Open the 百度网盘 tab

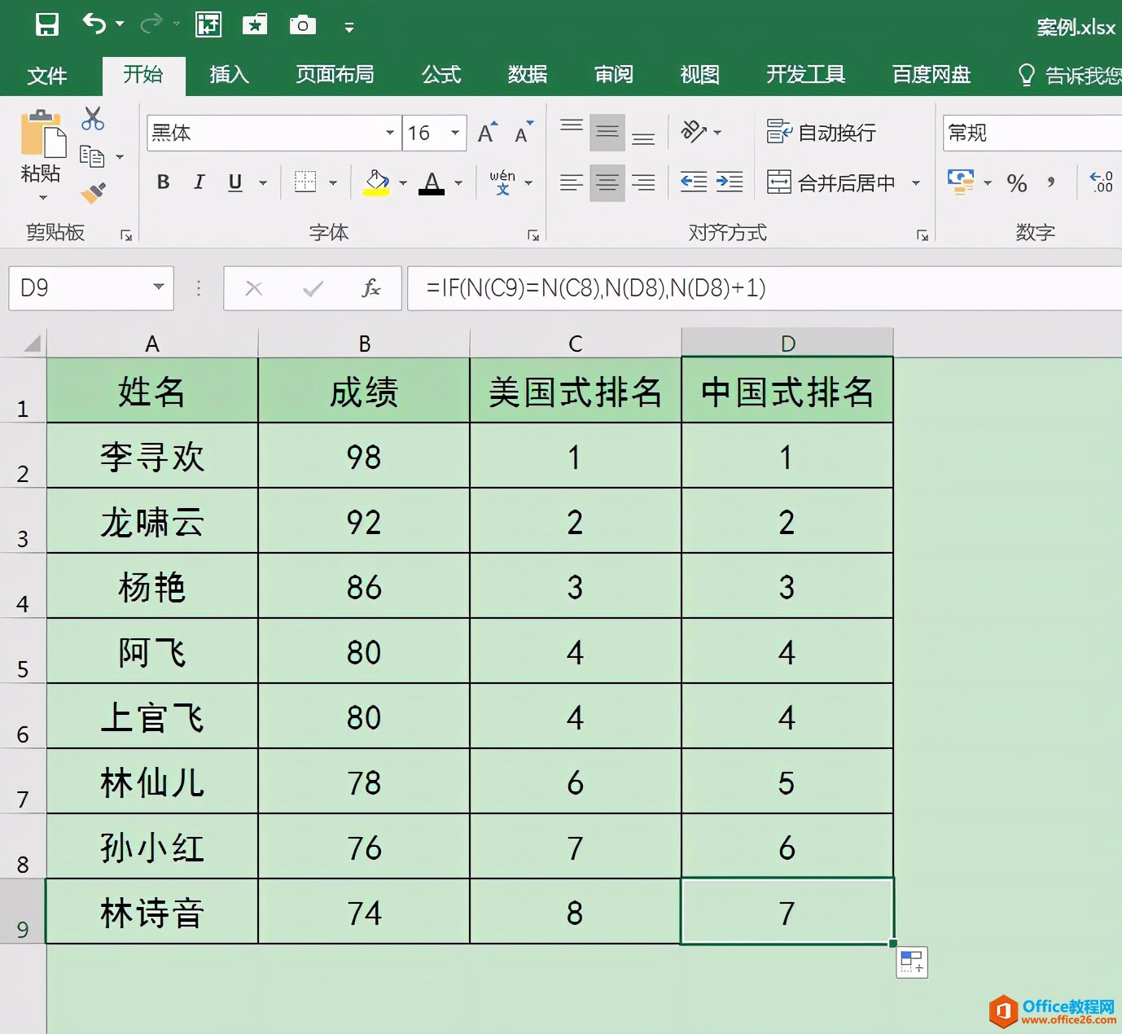click(931, 75)
